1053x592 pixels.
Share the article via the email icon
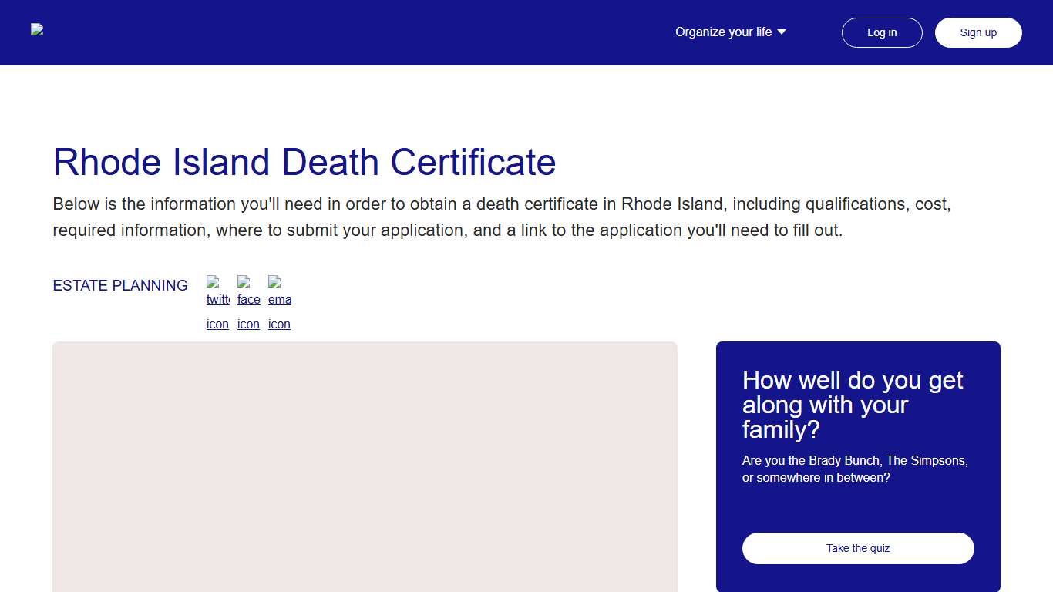[x=279, y=301]
